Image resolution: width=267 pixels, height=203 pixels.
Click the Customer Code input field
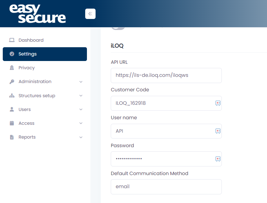166,103
